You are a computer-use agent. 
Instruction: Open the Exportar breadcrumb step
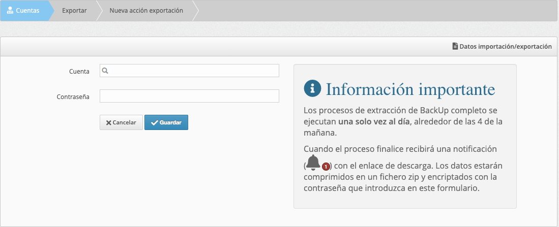point(74,11)
